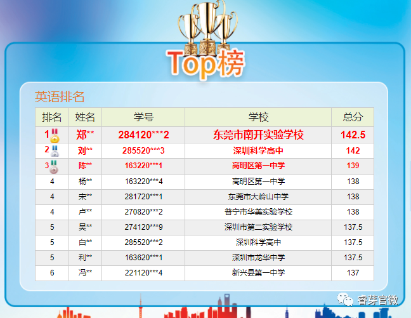The height and width of the screenshot is (318, 411).
Task: Click school 新兴县第一中学
Action: point(258,272)
